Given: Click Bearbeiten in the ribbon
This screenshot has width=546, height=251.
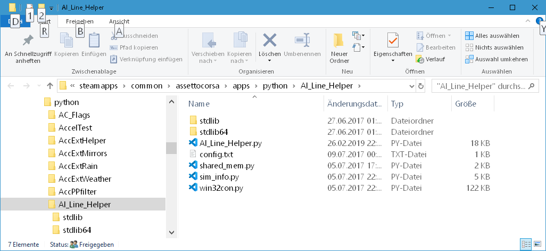Looking at the screenshot, I should tap(436, 47).
